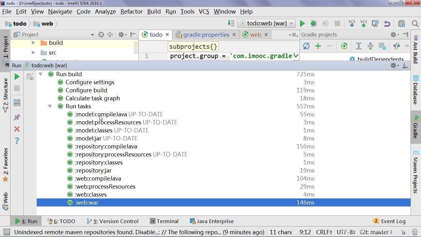This screenshot has height=237, width=421.
Task: Run todo:web [war] with main toolbar play button
Action: click(x=302, y=23)
